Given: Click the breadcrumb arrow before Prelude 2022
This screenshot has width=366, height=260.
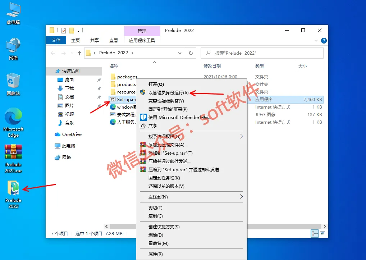Looking at the screenshot, I should [x=95, y=53].
